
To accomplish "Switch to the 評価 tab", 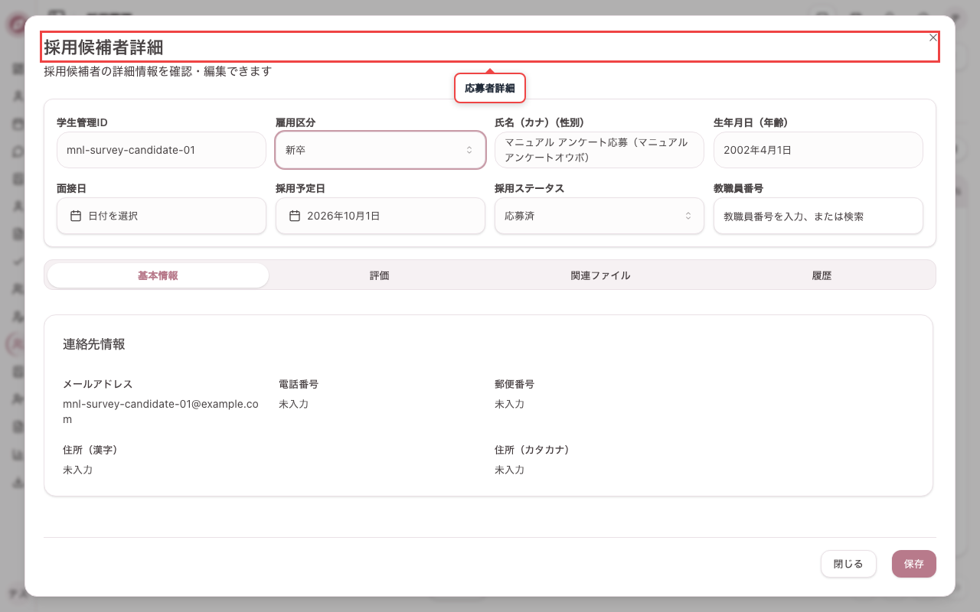I will tap(380, 275).
